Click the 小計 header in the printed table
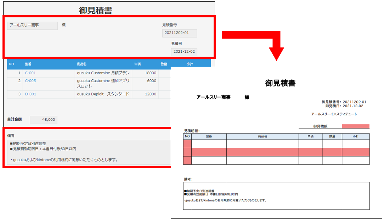Screen dimensions: 384x221 point(356,136)
